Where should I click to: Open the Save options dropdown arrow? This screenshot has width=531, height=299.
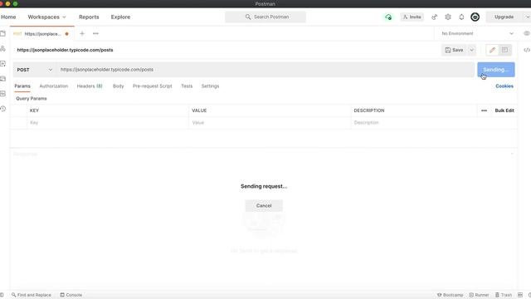pos(471,50)
